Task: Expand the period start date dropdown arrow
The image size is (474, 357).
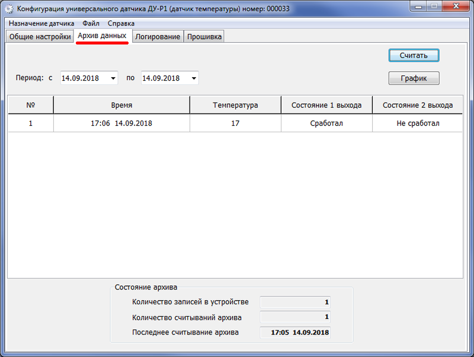Action: [x=113, y=78]
